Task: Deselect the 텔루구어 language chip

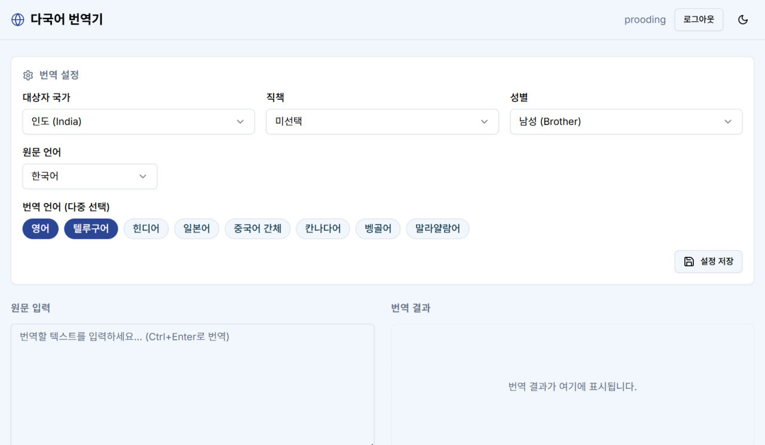Action: [x=91, y=229]
